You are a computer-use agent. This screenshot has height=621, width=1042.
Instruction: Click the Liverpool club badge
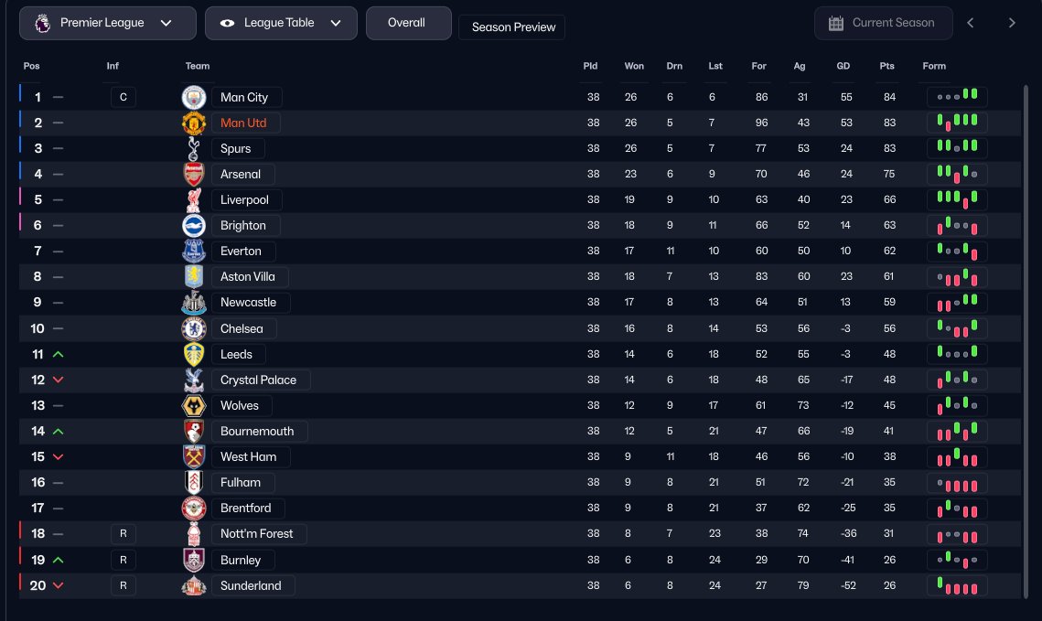(x=194, y=199)
